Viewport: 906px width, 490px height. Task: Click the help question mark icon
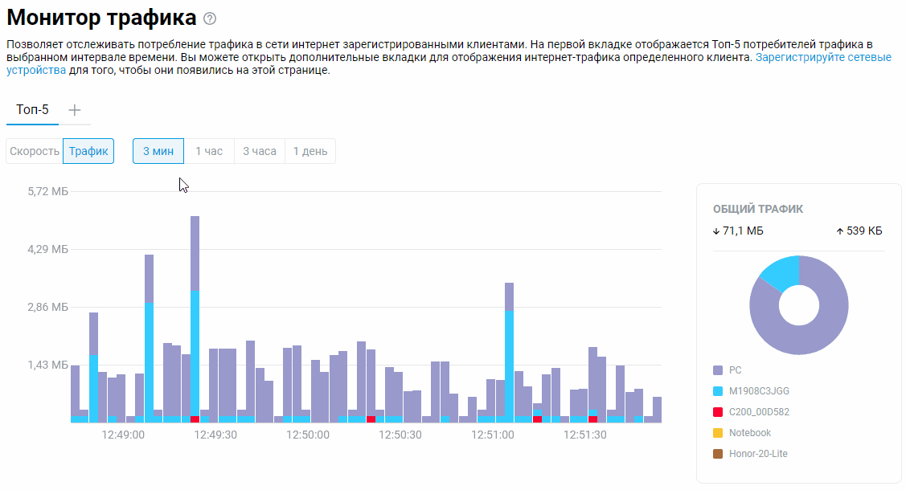click(x=210, y=18)
